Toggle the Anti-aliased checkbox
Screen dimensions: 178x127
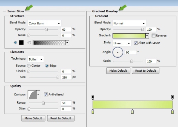pyautogui.click(x=46, y=94)
